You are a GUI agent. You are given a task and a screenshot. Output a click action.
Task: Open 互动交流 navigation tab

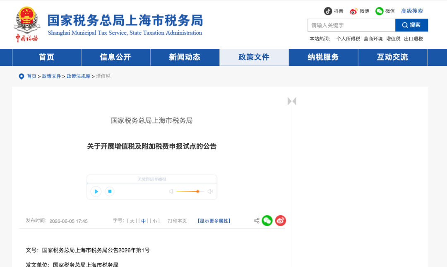(392, 58)
